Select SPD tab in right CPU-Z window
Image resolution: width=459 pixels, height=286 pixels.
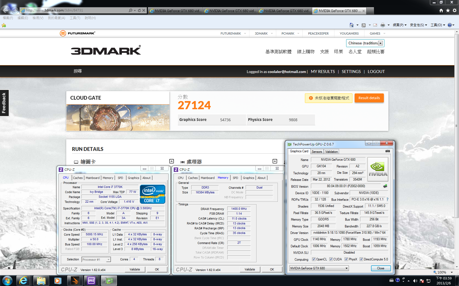point(235,178)
